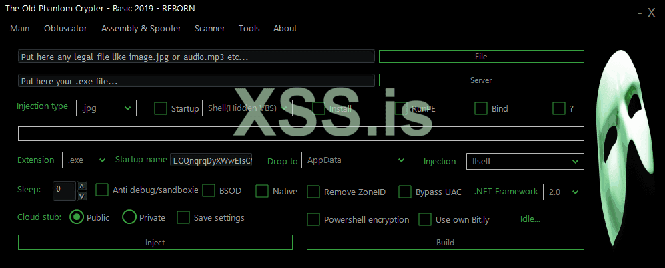Image resolution: width=665 pixels, height=268 pixels.
Task: Open the Shell(Hidden VBS) startup dropdown
Action: pos(247,108)
